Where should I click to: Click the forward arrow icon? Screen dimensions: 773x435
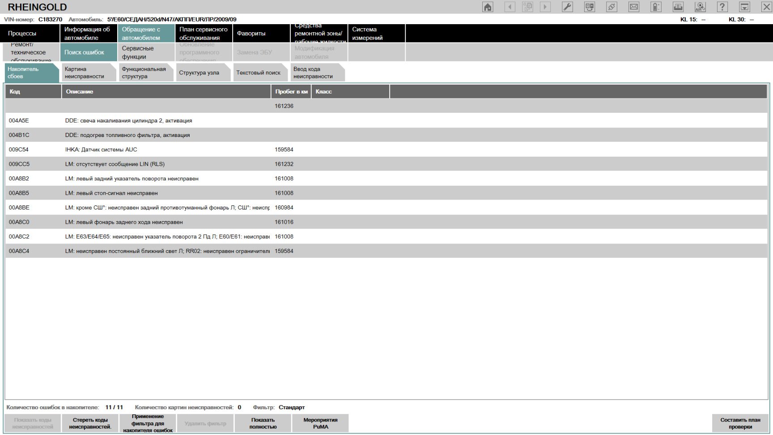545,7
